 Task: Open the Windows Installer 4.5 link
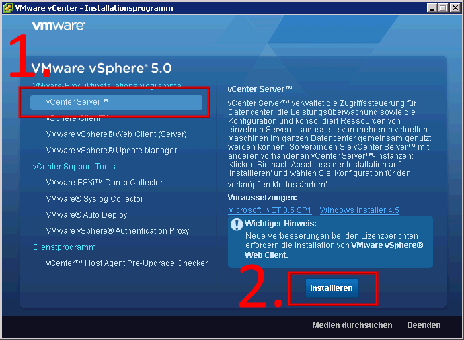point(359,210)
